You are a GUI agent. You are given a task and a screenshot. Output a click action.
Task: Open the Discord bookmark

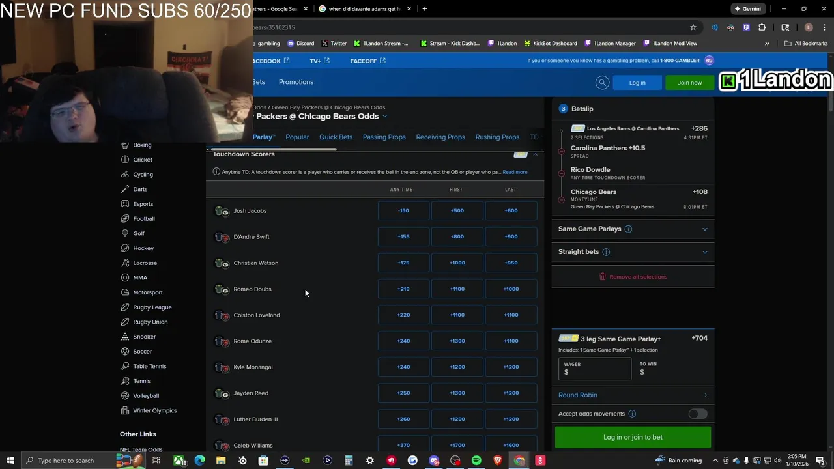[300, 44]
